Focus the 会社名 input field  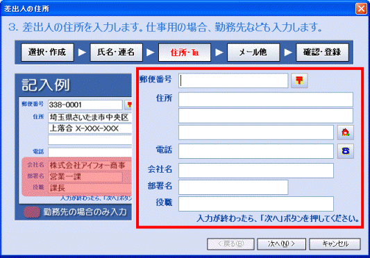256,171
